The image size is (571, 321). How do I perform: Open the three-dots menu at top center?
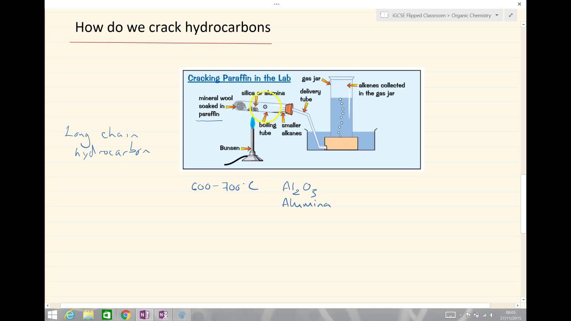tap(277, 4)
